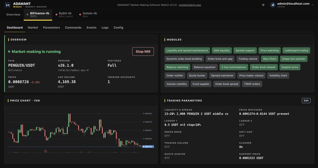The width and height of the screenshot is (318, 168).
Task: Switch to the Logs tab
Action: click(x=105, y=28)
